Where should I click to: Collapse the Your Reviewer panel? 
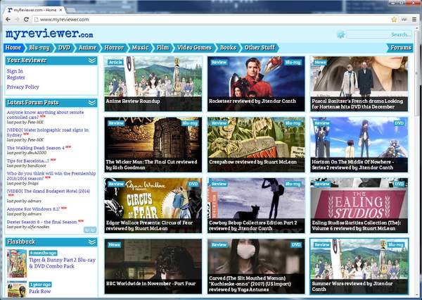click(x=91, y=61)
